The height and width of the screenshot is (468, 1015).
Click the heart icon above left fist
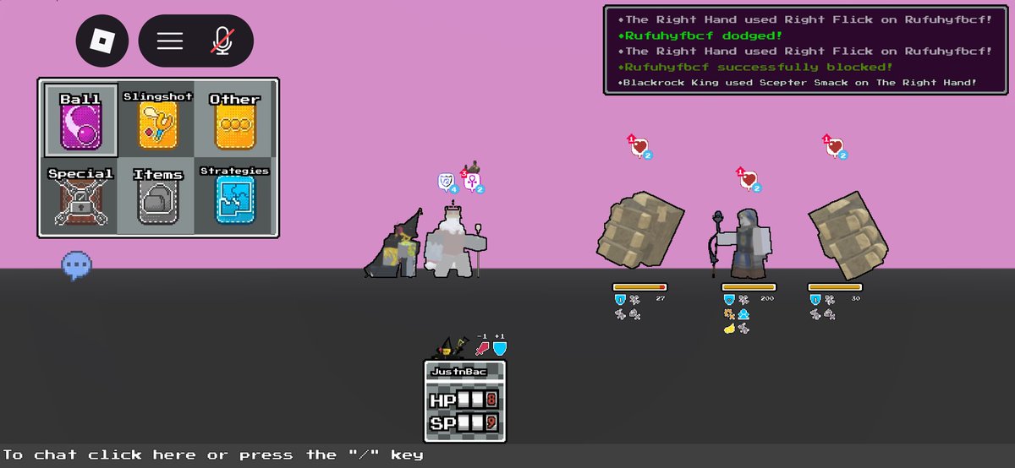coord(639,146)
